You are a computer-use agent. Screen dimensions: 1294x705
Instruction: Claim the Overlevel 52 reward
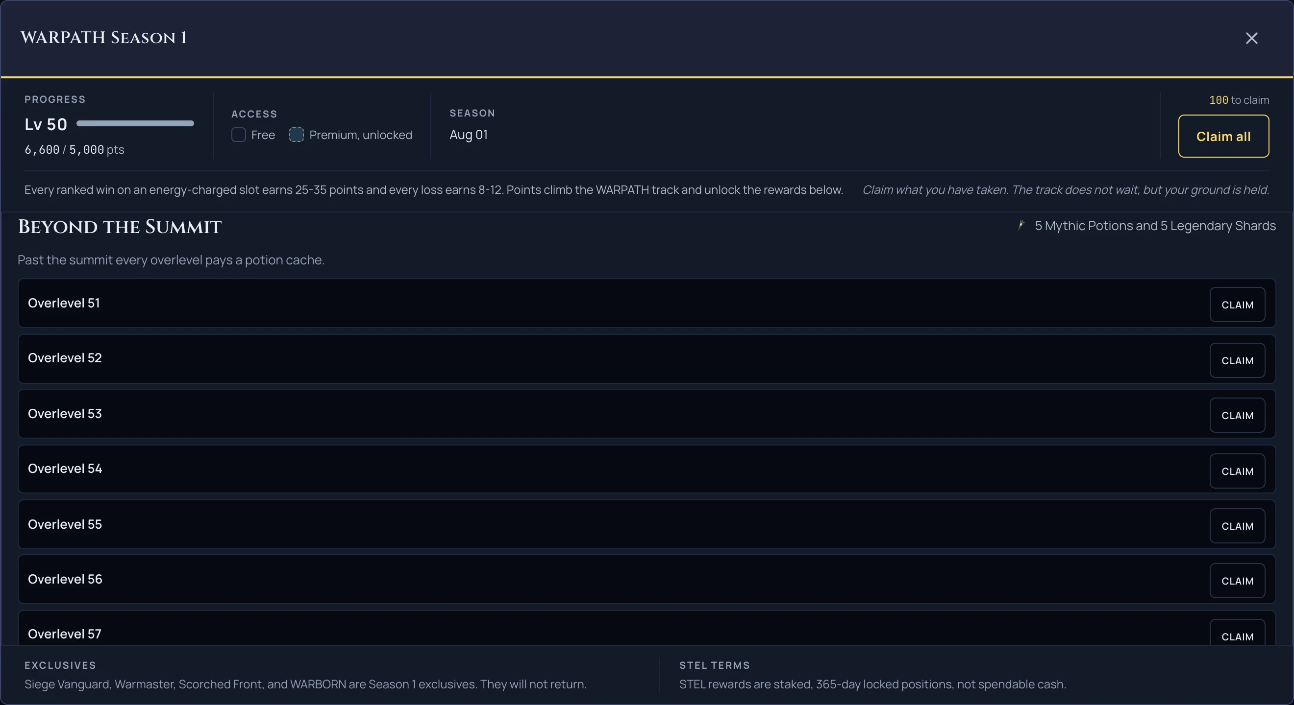coord(1237,360)
